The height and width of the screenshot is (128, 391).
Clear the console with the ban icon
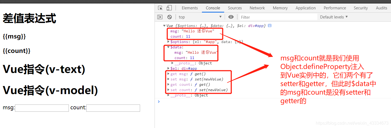click(x=170, y=17)
